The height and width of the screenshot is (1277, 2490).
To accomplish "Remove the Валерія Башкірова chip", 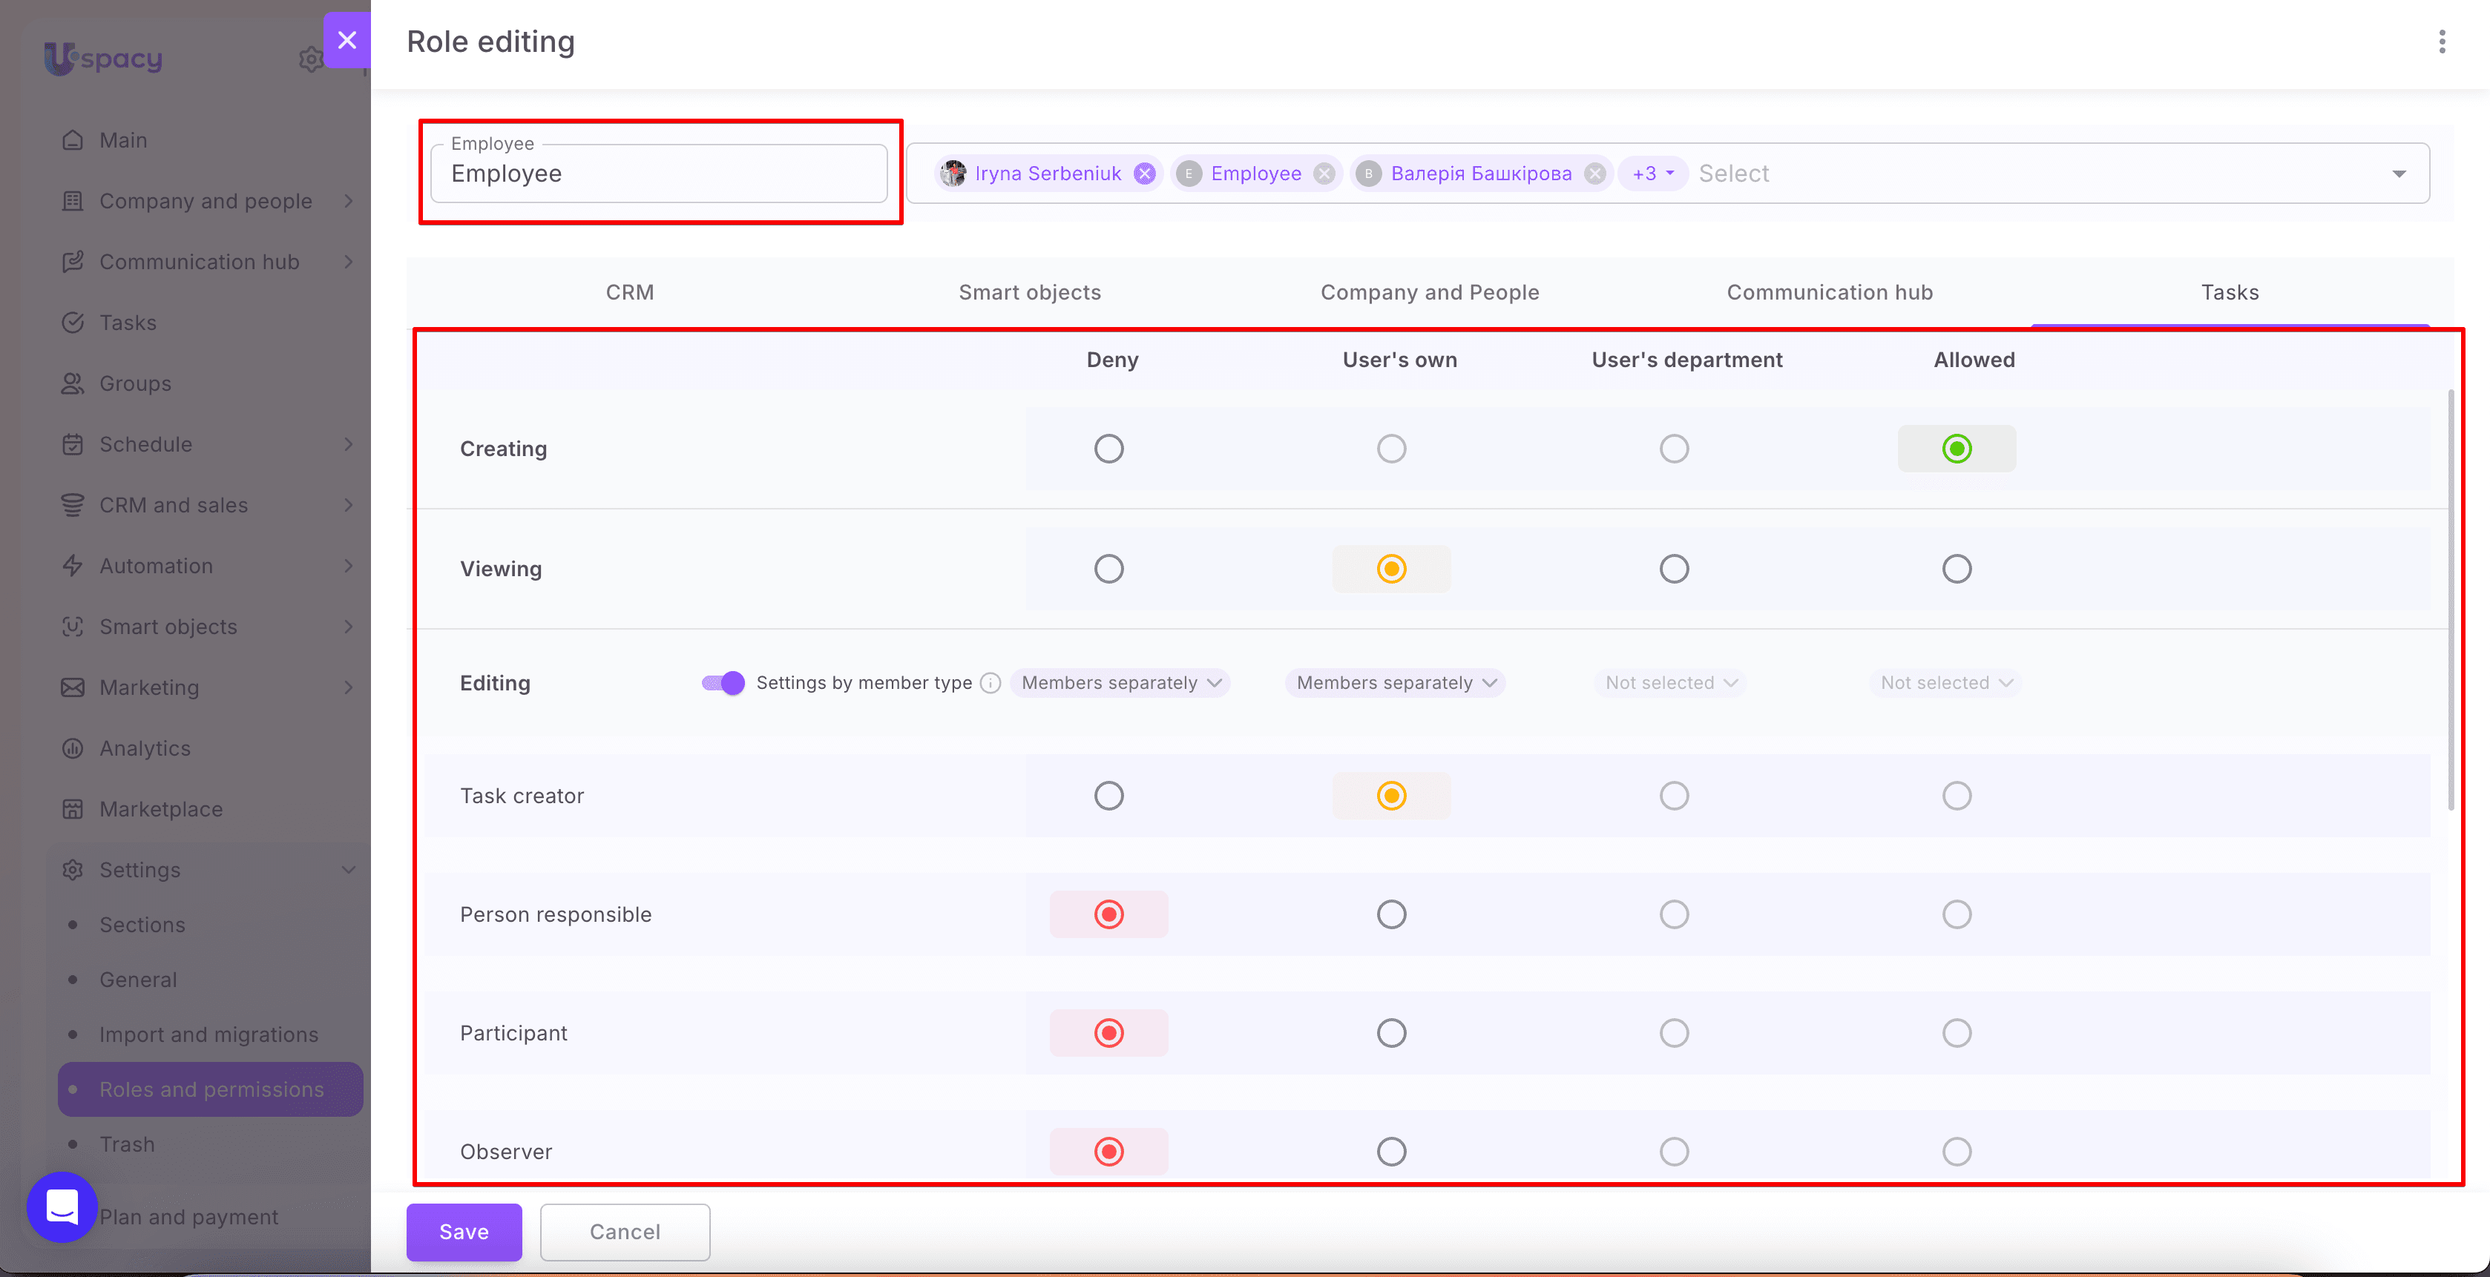I will coord(1595,174).
